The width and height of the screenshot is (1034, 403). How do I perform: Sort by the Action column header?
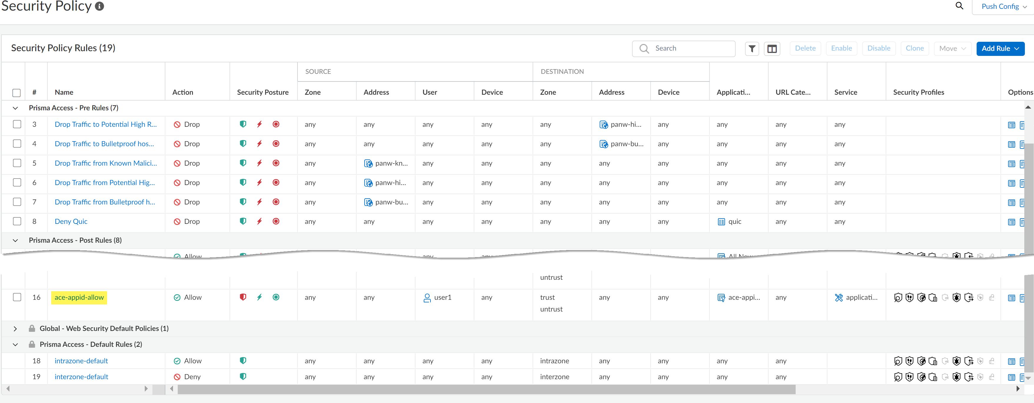[183, 92]
